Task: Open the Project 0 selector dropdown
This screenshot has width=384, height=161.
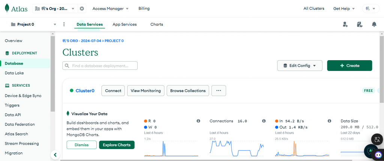Action: (x=33, y=24)
